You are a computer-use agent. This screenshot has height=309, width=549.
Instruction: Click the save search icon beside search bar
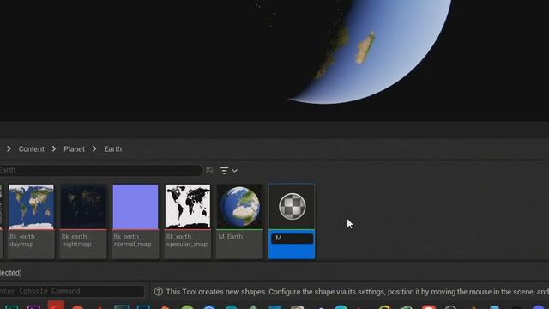(209, 171)
